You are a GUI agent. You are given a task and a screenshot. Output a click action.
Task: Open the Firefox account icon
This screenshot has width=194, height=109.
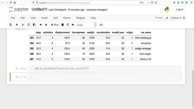(x=182, y=3)
